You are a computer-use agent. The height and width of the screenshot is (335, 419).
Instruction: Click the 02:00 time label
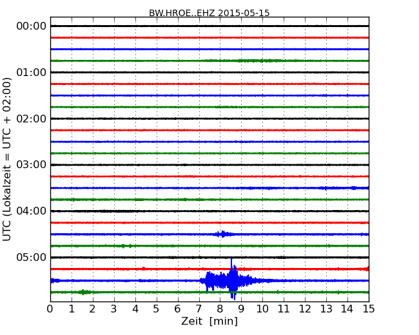(32, 119)
